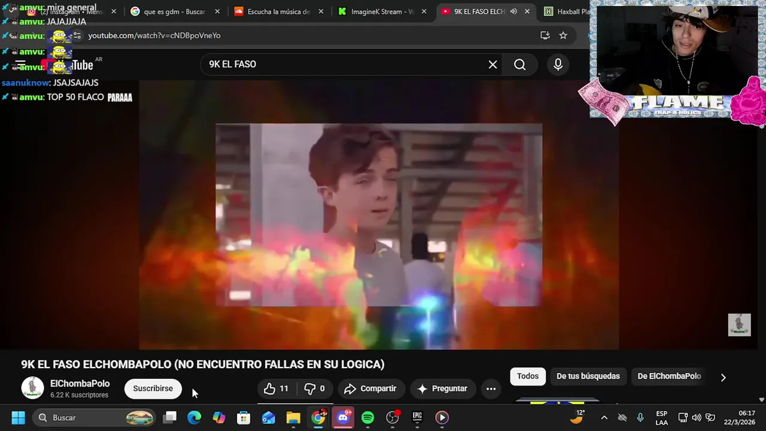Screen dimensions: 766x431
Task: Open network status tray icon
Action: tap(683, 417)
